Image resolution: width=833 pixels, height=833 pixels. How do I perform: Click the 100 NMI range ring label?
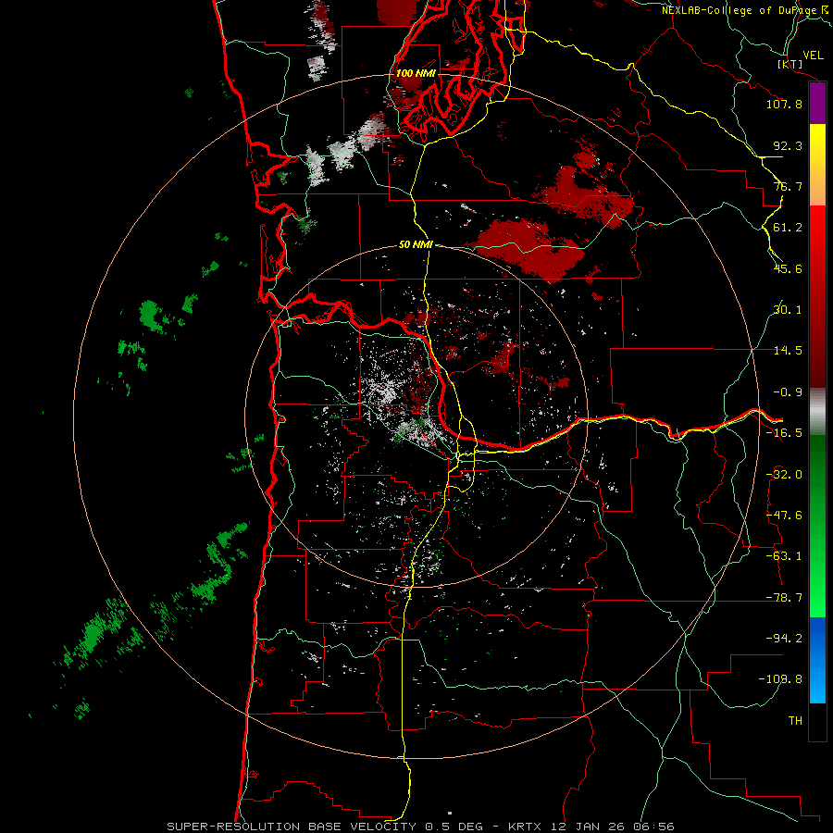(x=416, y=73)
